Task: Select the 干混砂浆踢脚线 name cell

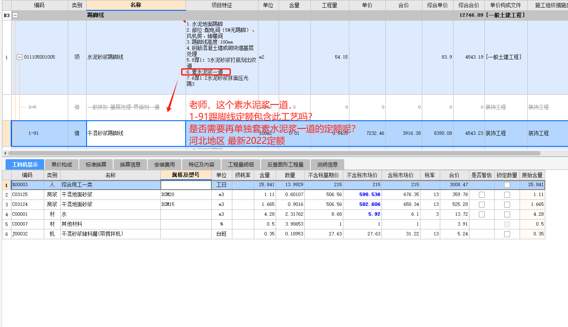Action: [x=136, y=134]
